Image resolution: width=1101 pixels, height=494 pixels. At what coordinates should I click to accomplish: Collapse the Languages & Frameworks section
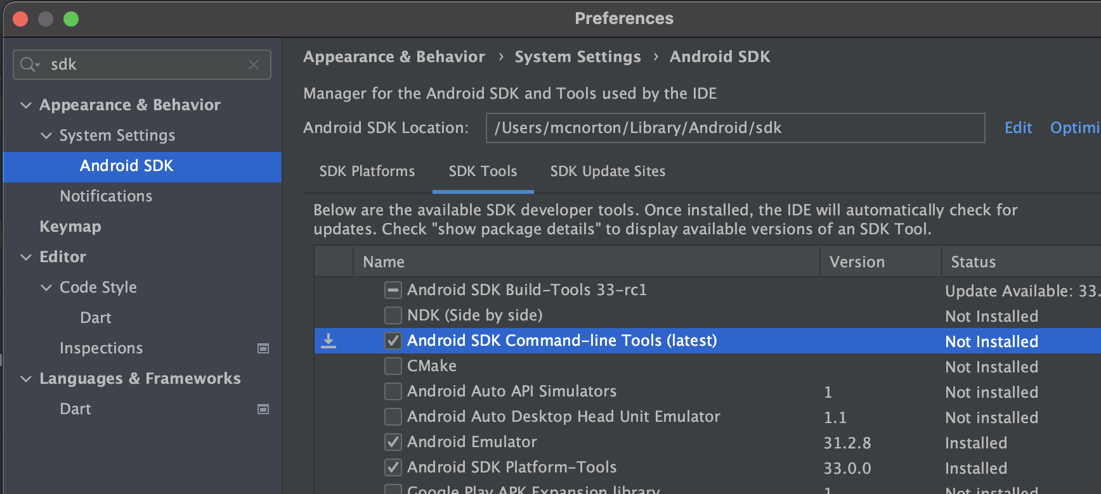click(26, 379)
